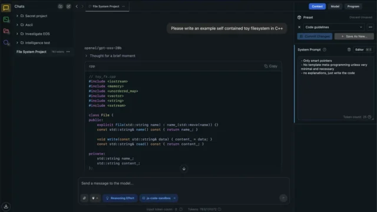Open the preset more options menu
377x212 pixels.
(x=371, y=27)
